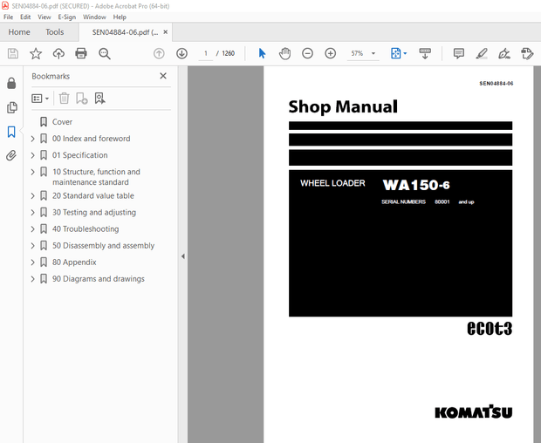Open the File menu

click(x=8, y=17)
